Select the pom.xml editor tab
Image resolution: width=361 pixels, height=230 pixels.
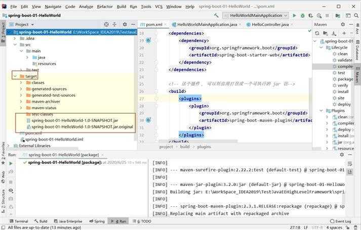[154, 24]
